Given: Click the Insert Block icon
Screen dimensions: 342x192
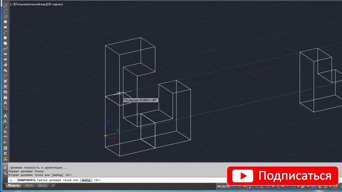Looking at the screenshot, I should 5,65.
